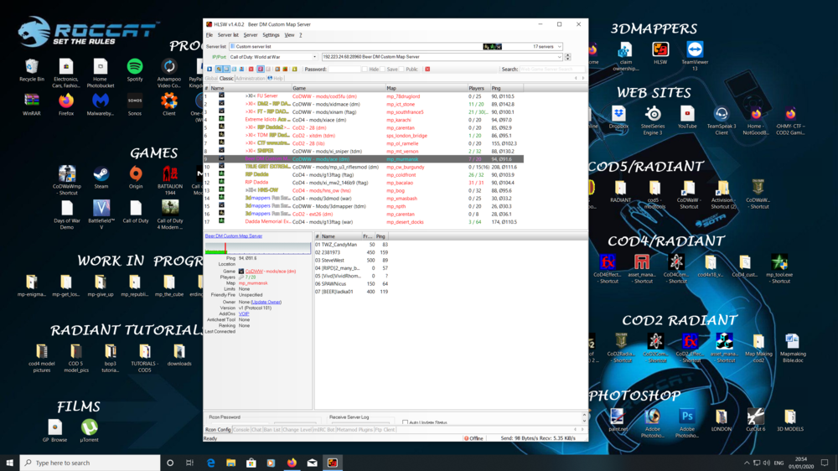The width and height of the screenshot is (838, 471).
Task: Open the Settings menu
Action: [x=271, y=35]
